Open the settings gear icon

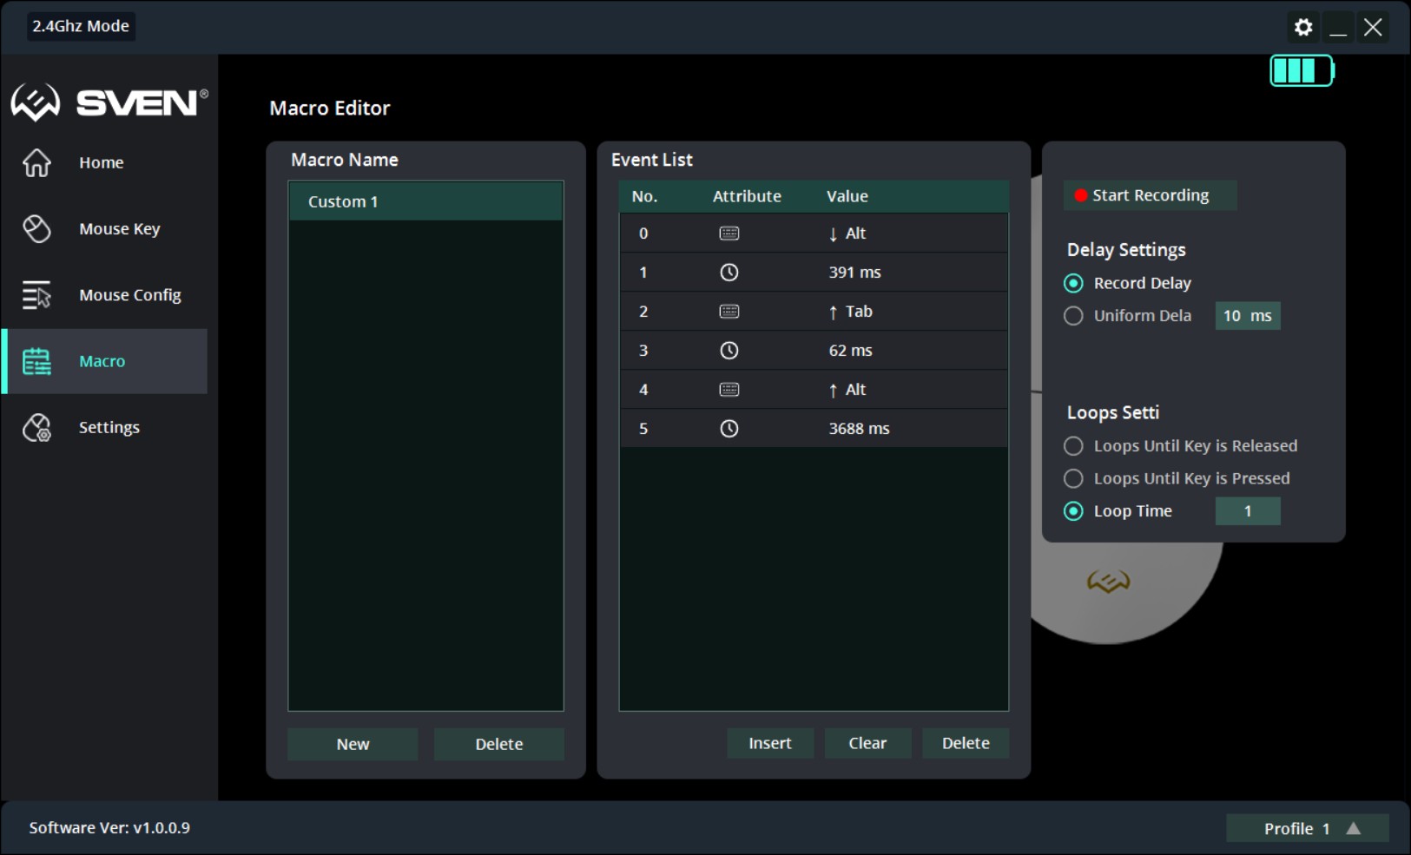pos(1303,27)
